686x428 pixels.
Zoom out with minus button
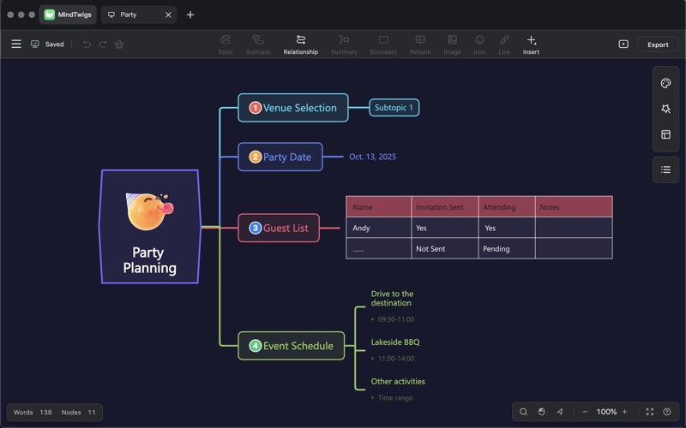(x=585, y=412)
